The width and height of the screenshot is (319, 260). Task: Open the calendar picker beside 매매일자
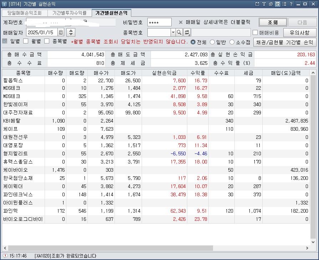pos(61,32)
